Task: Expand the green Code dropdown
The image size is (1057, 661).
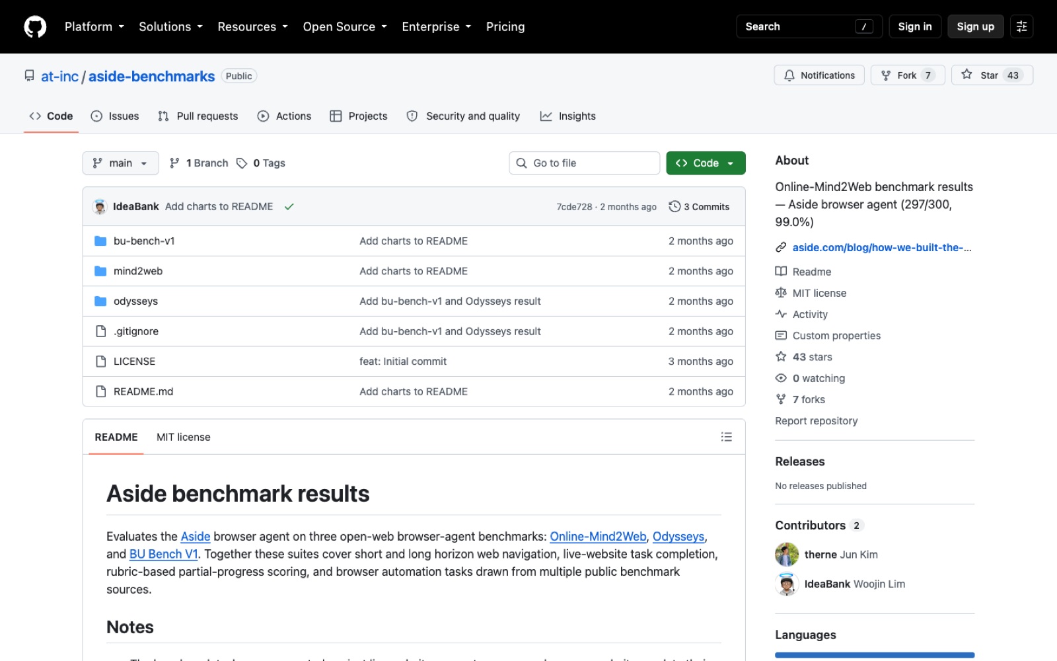Action: click(706, 163)
